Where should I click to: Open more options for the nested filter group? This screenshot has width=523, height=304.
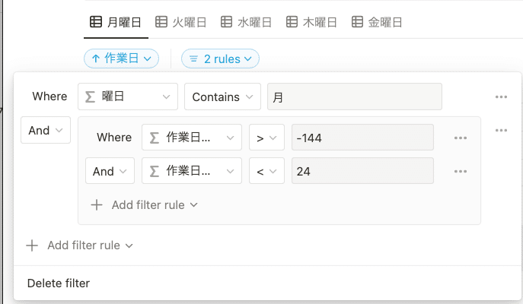(500, 131)
